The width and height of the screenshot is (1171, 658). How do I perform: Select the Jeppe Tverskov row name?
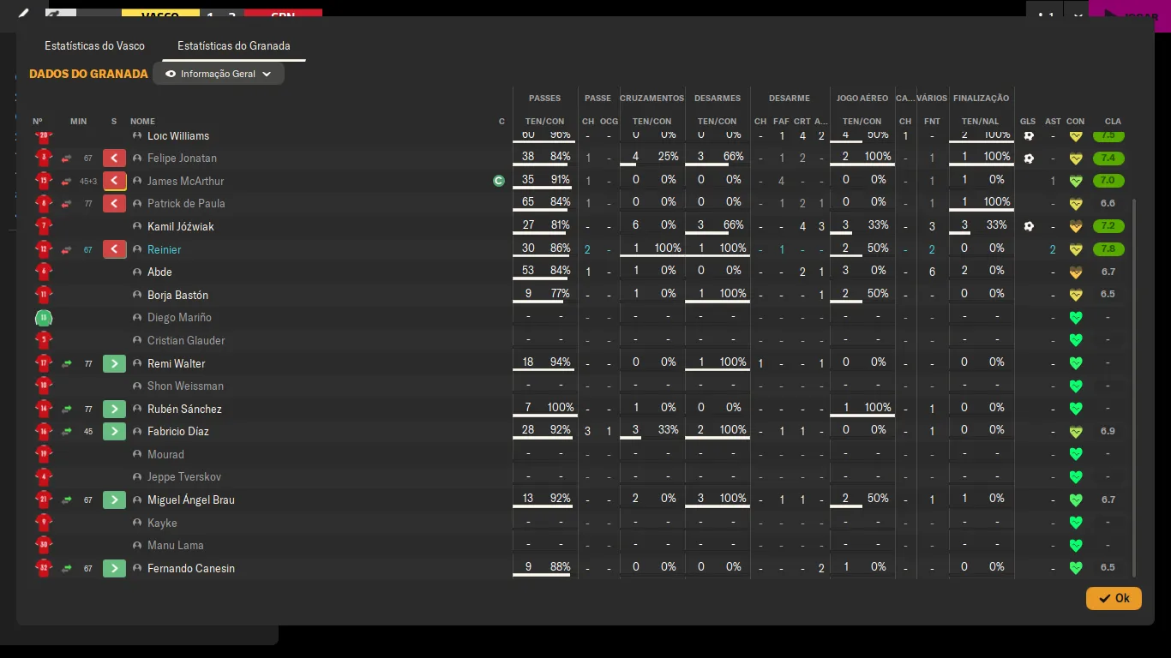point(185,477)
